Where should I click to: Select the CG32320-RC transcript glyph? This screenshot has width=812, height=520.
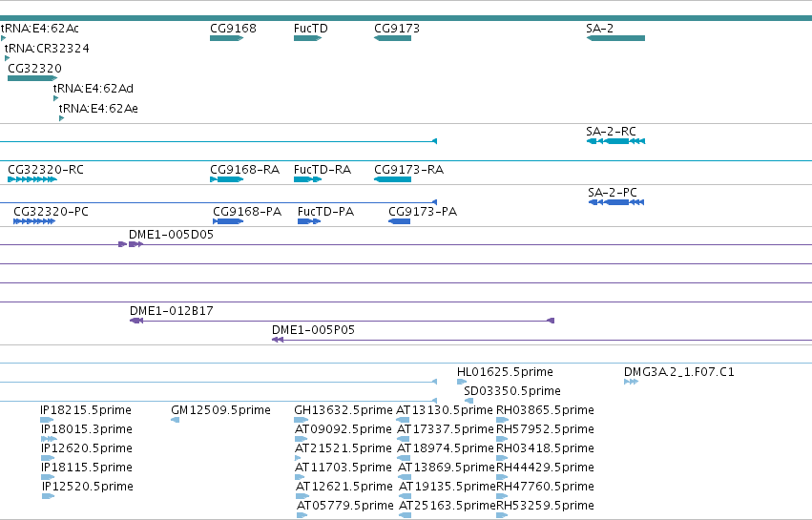[32, 179]
